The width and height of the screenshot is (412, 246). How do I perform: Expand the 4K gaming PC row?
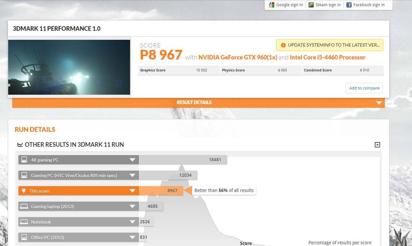click(x=78, y=160)
